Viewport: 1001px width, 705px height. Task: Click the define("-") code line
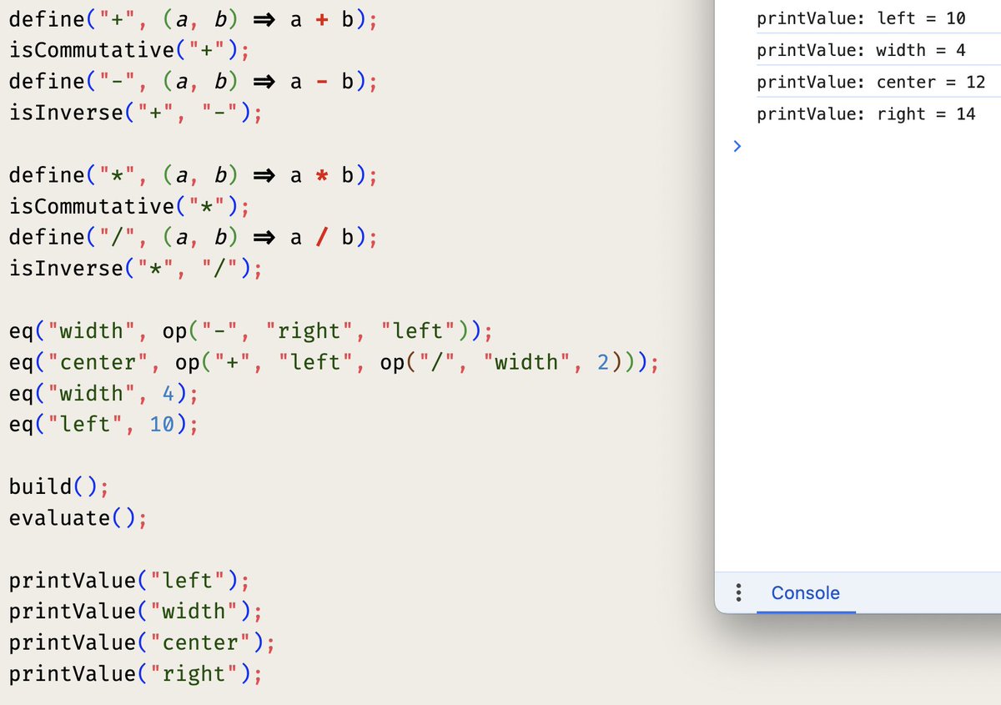pos(194,82)
